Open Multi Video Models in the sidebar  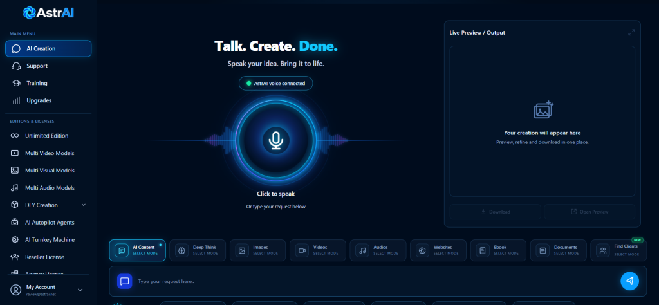[48, 153]
